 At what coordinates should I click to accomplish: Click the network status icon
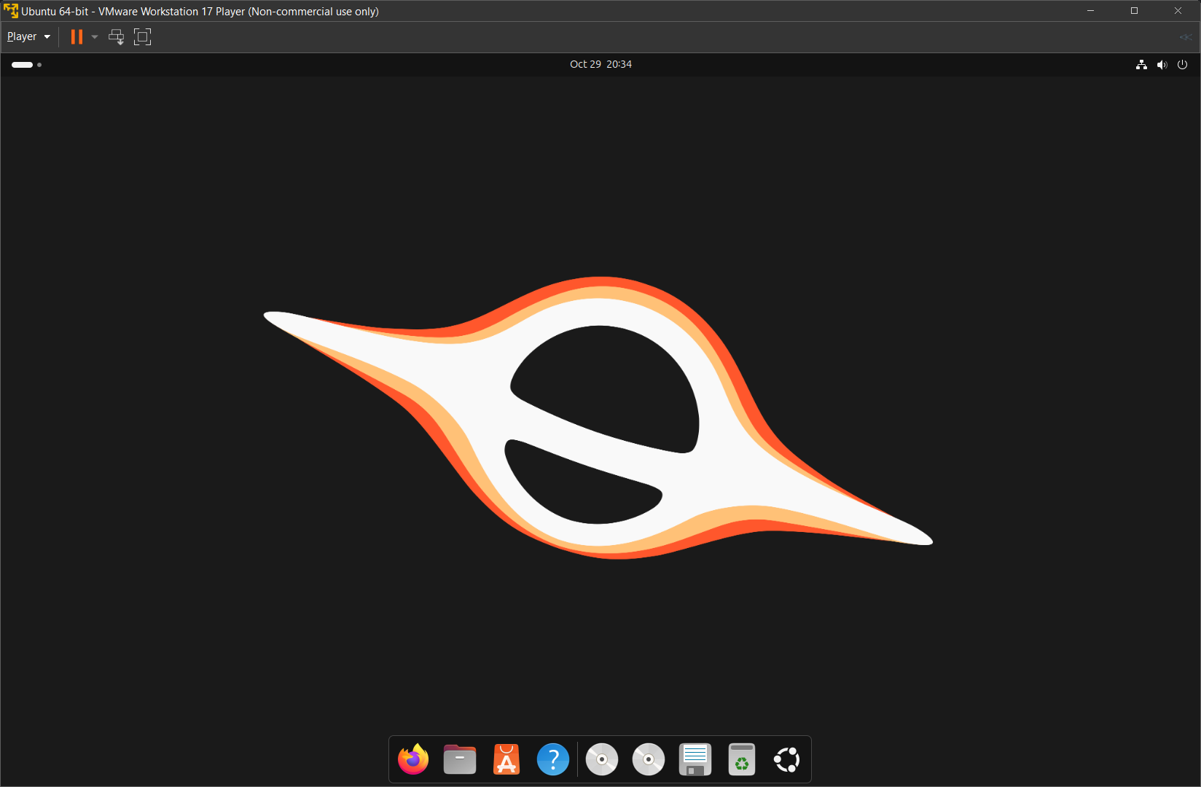[1141, 65]
